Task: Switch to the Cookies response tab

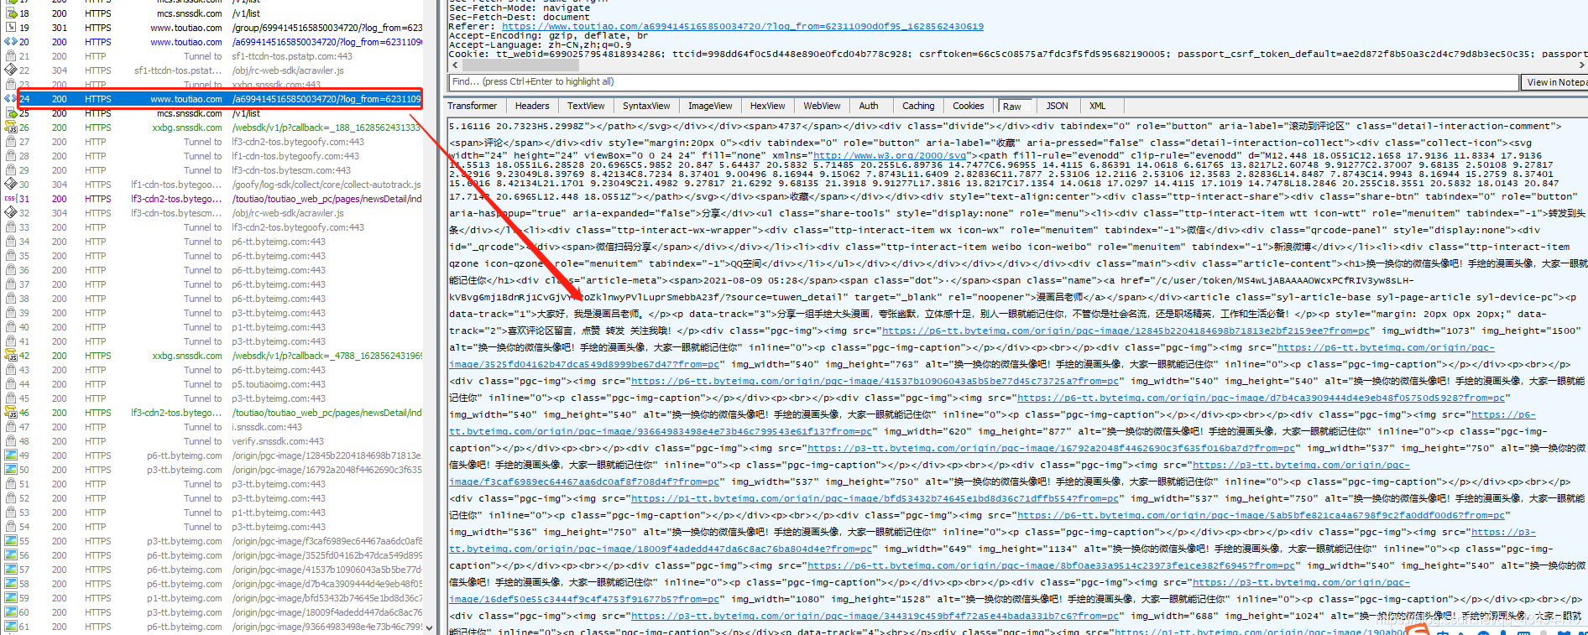Action: coord(968,106)
